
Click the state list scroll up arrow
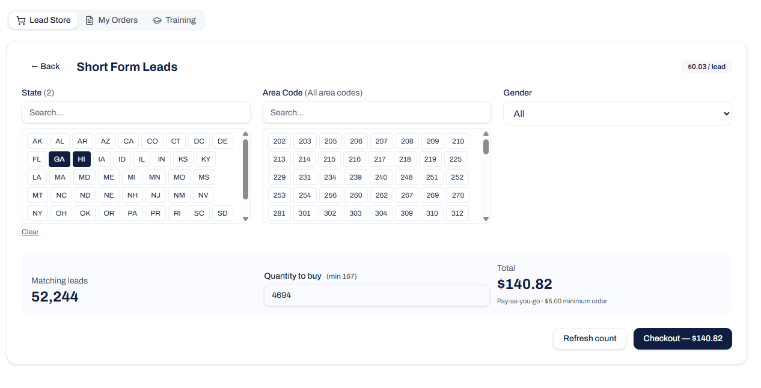point(245,134)
